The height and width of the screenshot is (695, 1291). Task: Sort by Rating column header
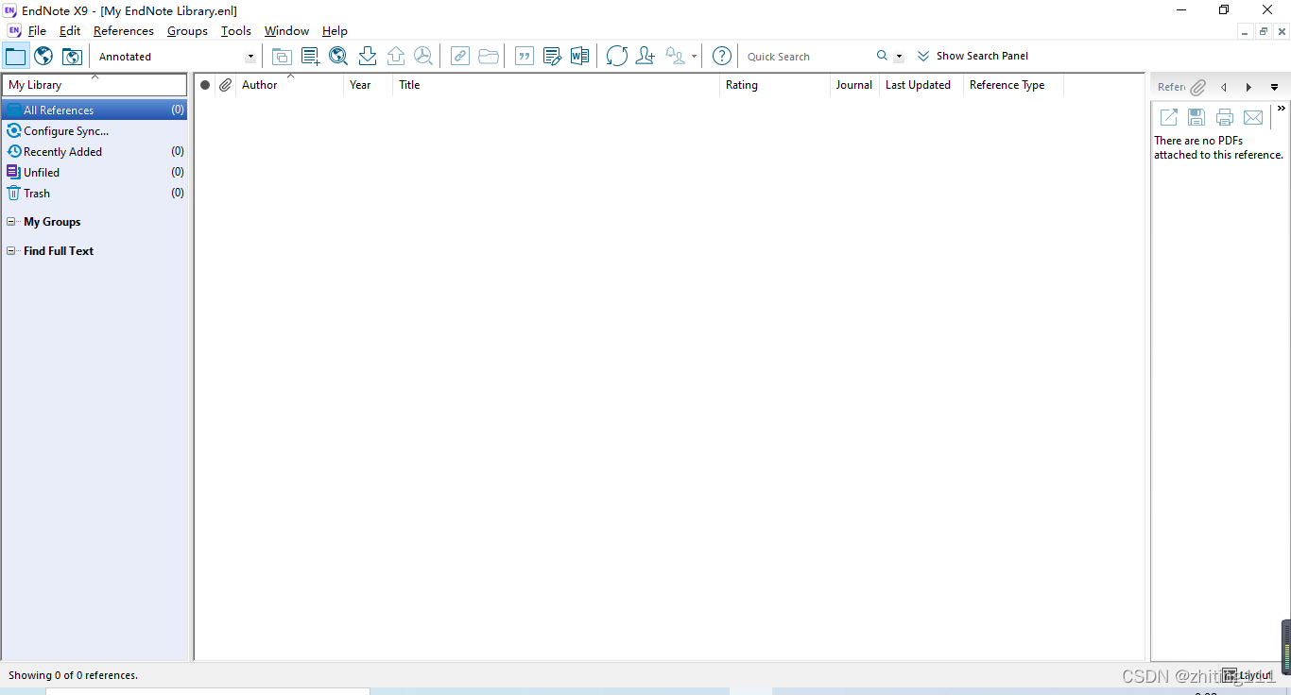point(774,85)
